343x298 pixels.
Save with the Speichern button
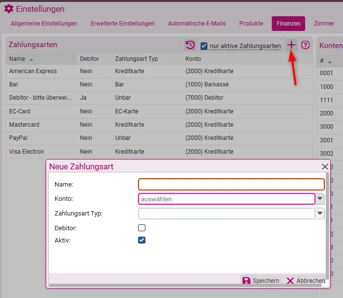[261, 280]
